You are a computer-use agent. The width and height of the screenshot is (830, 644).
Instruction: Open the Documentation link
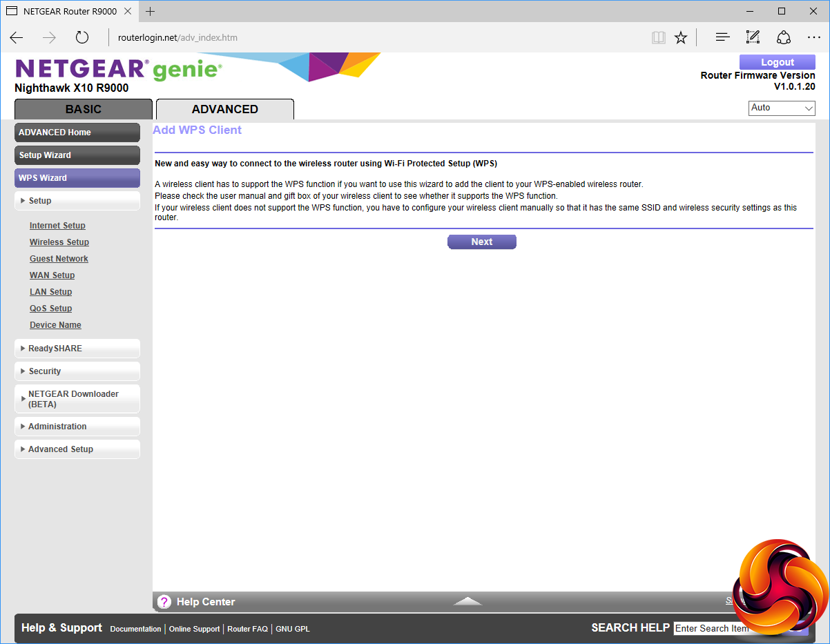pyautogui.click(x=135, y=629)
